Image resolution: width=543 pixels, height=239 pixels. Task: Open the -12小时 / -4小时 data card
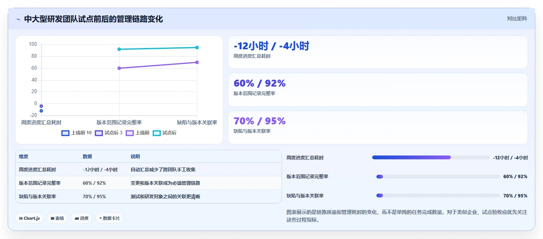tap(378, 52)
